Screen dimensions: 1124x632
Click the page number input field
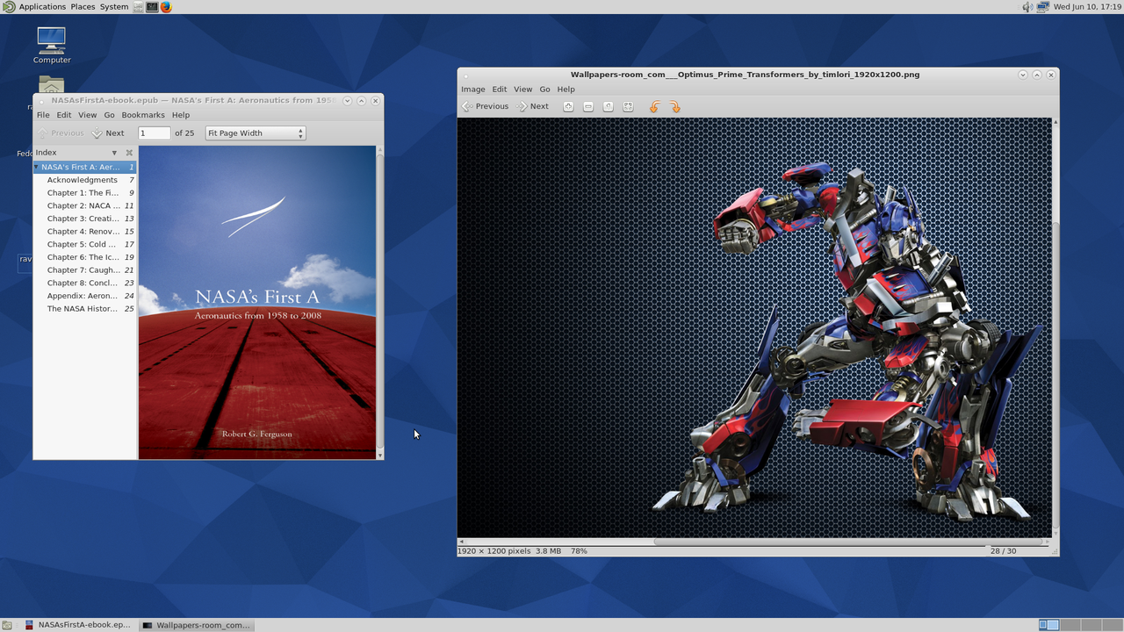[x=154, y=133]
